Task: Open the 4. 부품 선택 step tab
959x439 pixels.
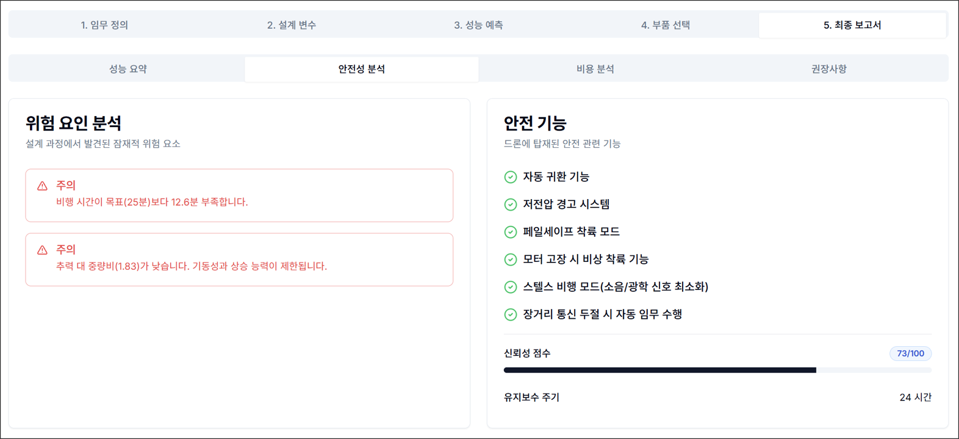Action: click(x=666, y=25)
